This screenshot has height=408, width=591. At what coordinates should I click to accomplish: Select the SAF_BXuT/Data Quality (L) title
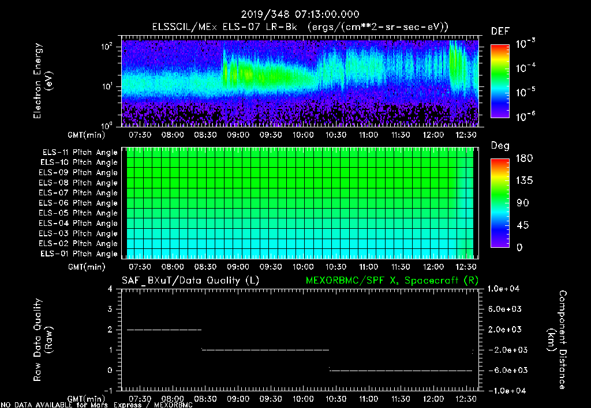pos(190,281)
